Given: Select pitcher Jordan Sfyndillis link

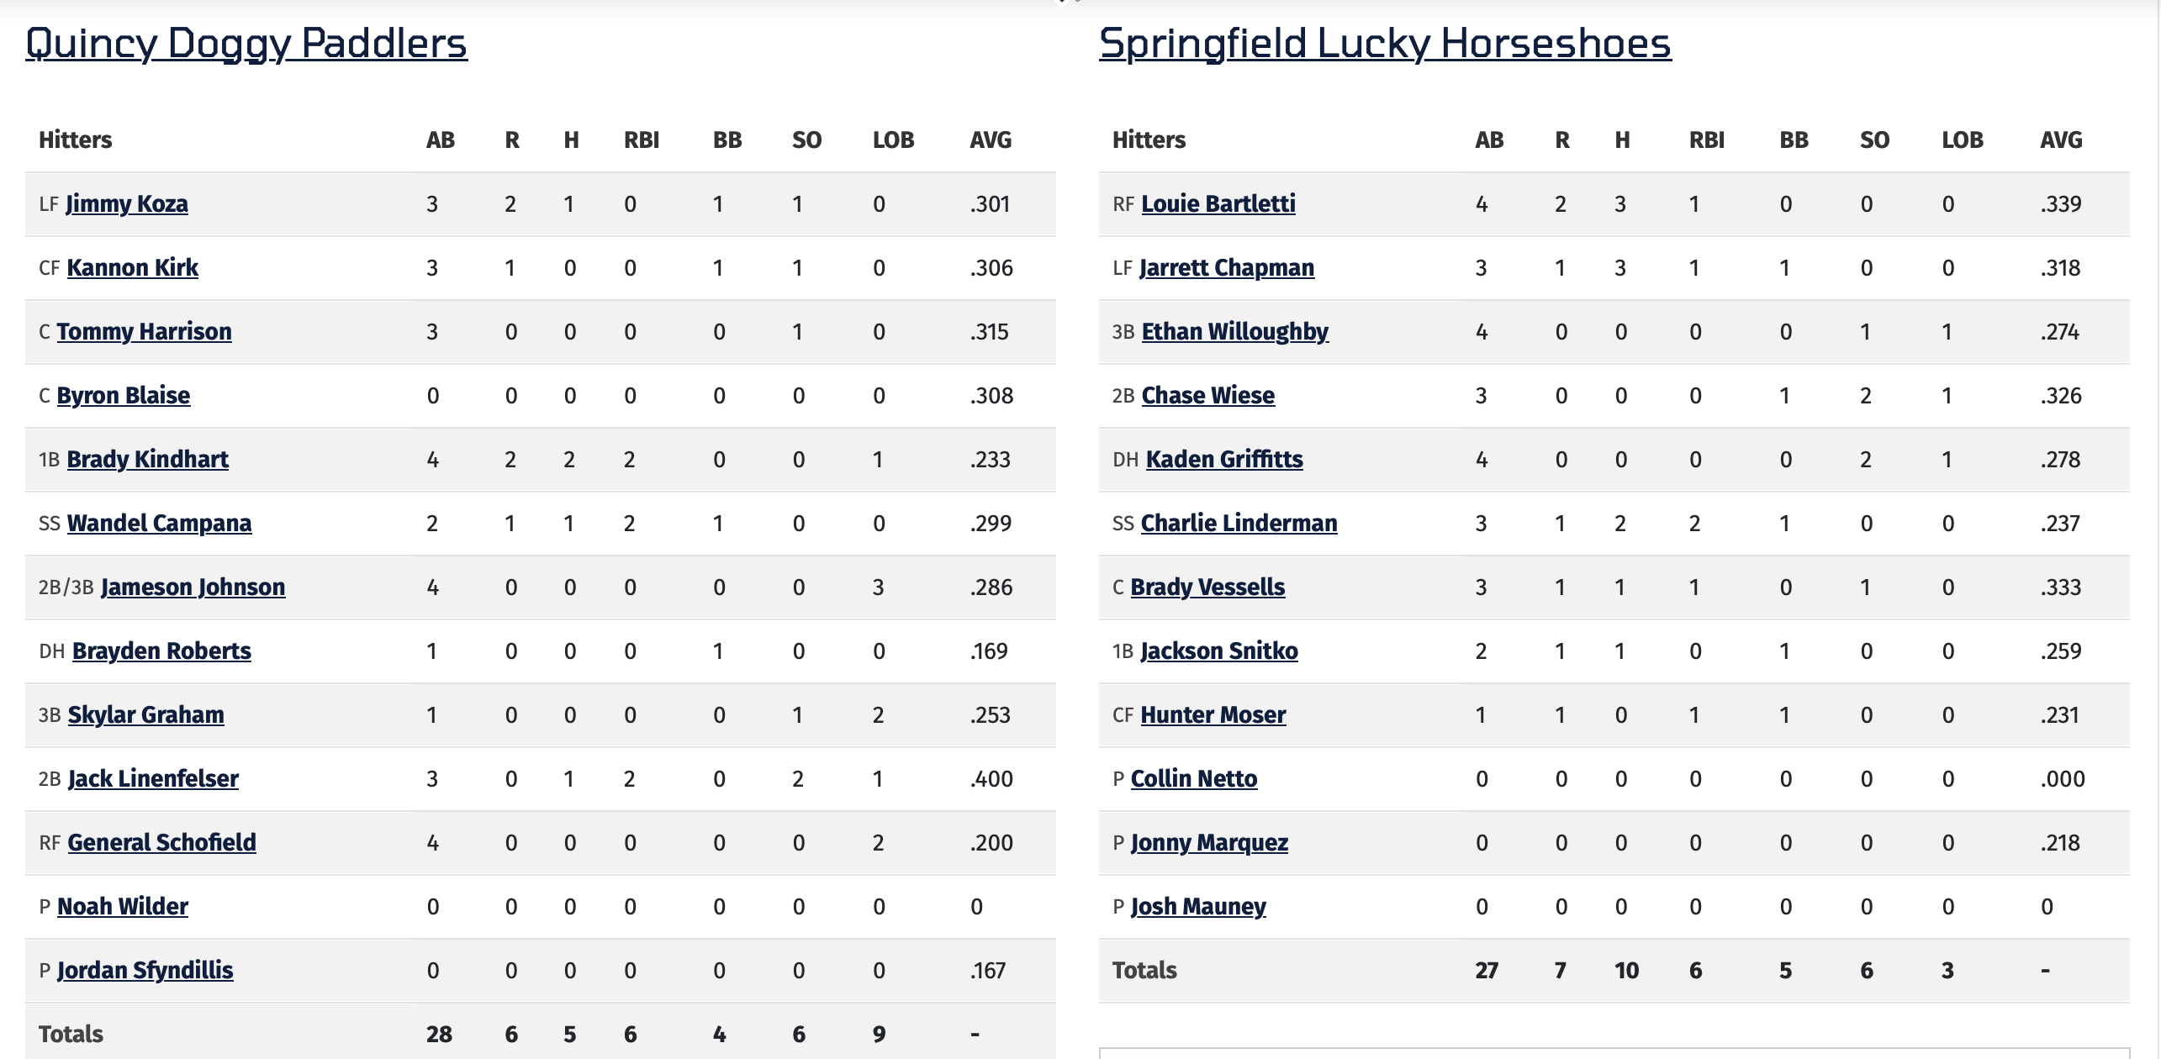Looking at the screenshot, I should 145,971.
